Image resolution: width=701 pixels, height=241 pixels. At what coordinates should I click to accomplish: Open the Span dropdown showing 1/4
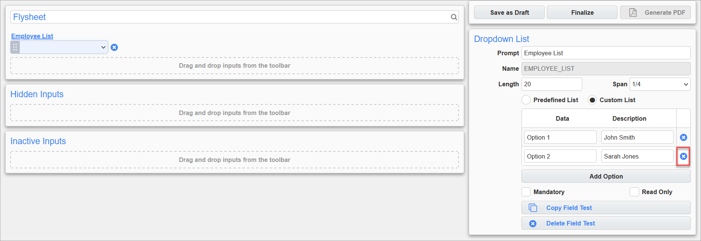coord(660,84)
